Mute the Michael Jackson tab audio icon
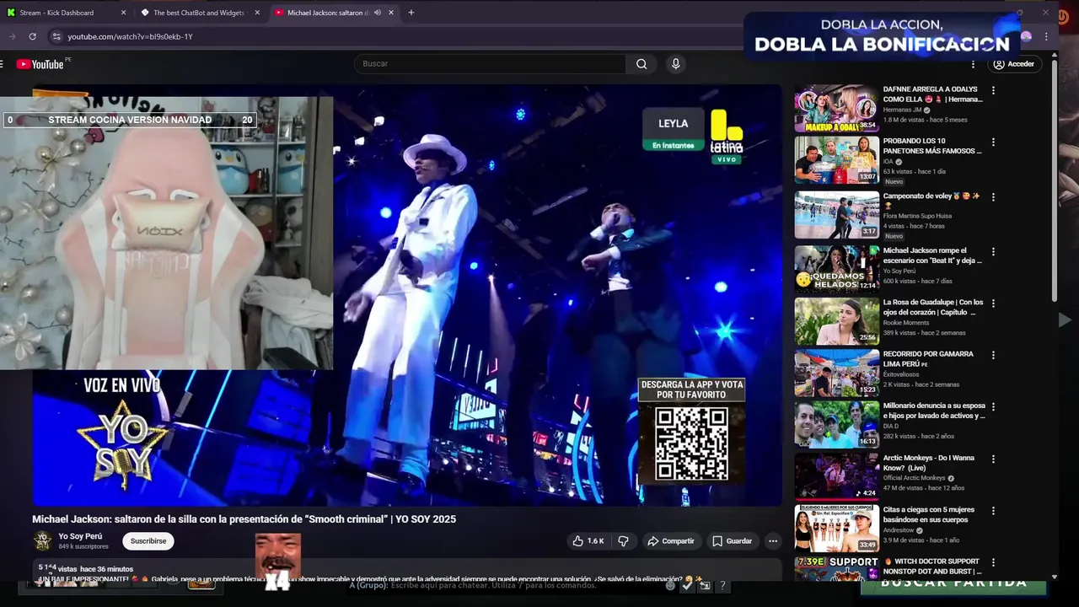The width and height of the screenshot is (1079, 607). coord(378,13)
